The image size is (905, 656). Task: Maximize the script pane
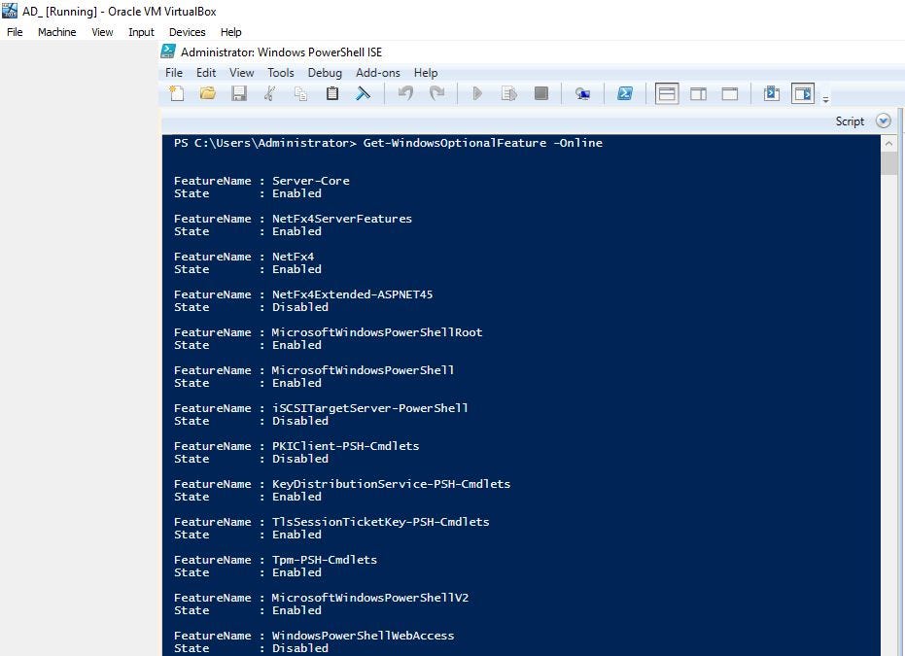(x=728, y=93)
